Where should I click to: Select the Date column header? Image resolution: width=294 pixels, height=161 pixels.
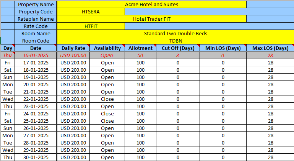[36, 48]
